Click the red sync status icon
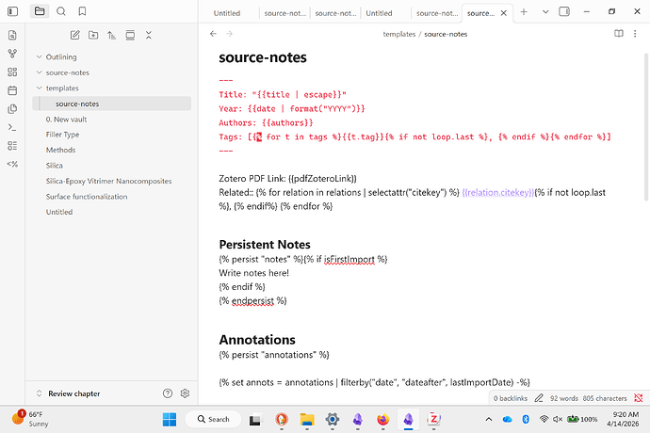This screenshot has width=650, height=433. 639,398
